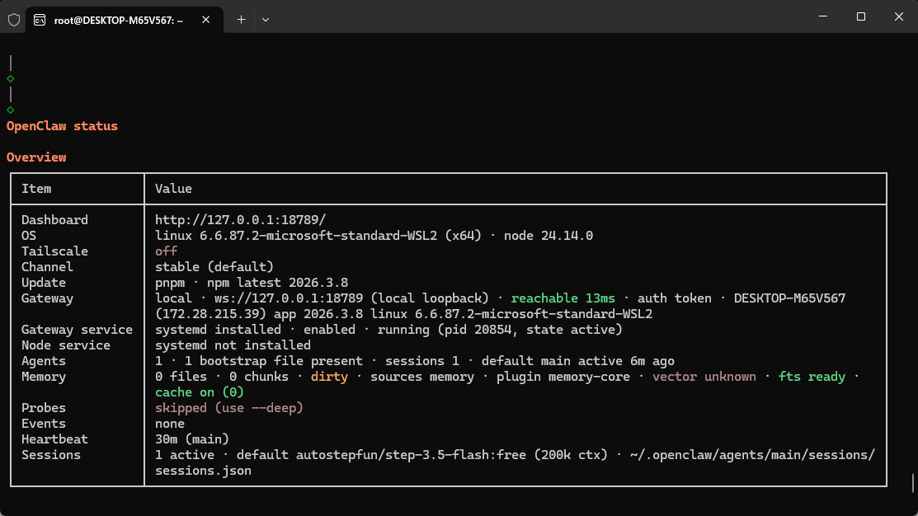Image resolution: width=918 pixels, height=516 pixels.
Task: Close the terminal window
Action: coord(899,16)
